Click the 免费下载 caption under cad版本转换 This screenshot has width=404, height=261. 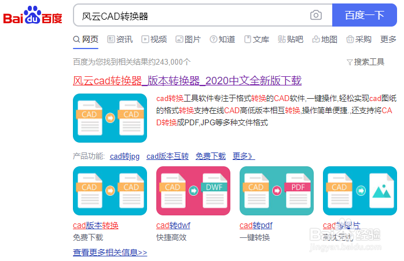tap(88, 237)
